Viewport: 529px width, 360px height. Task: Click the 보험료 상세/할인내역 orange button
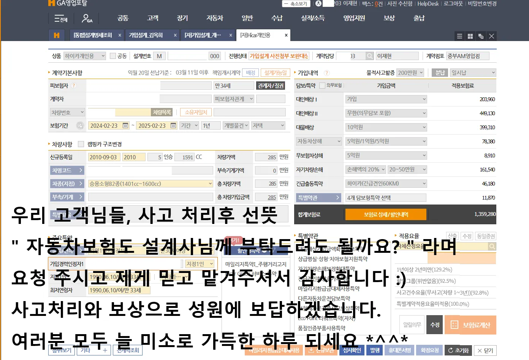[386, 214]
